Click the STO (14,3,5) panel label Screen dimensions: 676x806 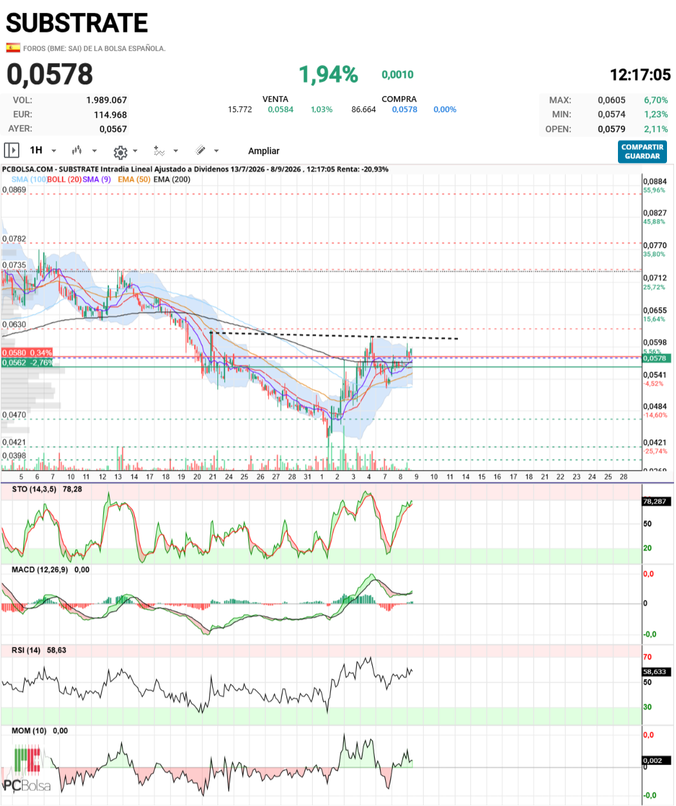[34, 489]
